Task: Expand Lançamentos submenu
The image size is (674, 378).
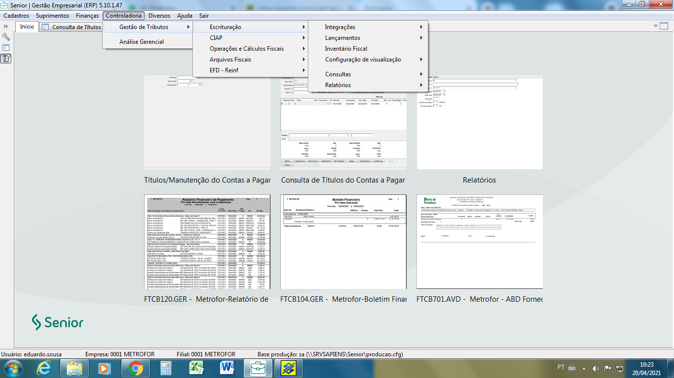Action: coord(368,38)
